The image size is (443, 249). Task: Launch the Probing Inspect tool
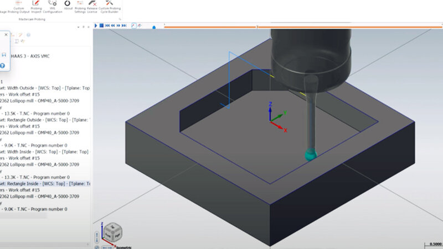click(36, 6)
